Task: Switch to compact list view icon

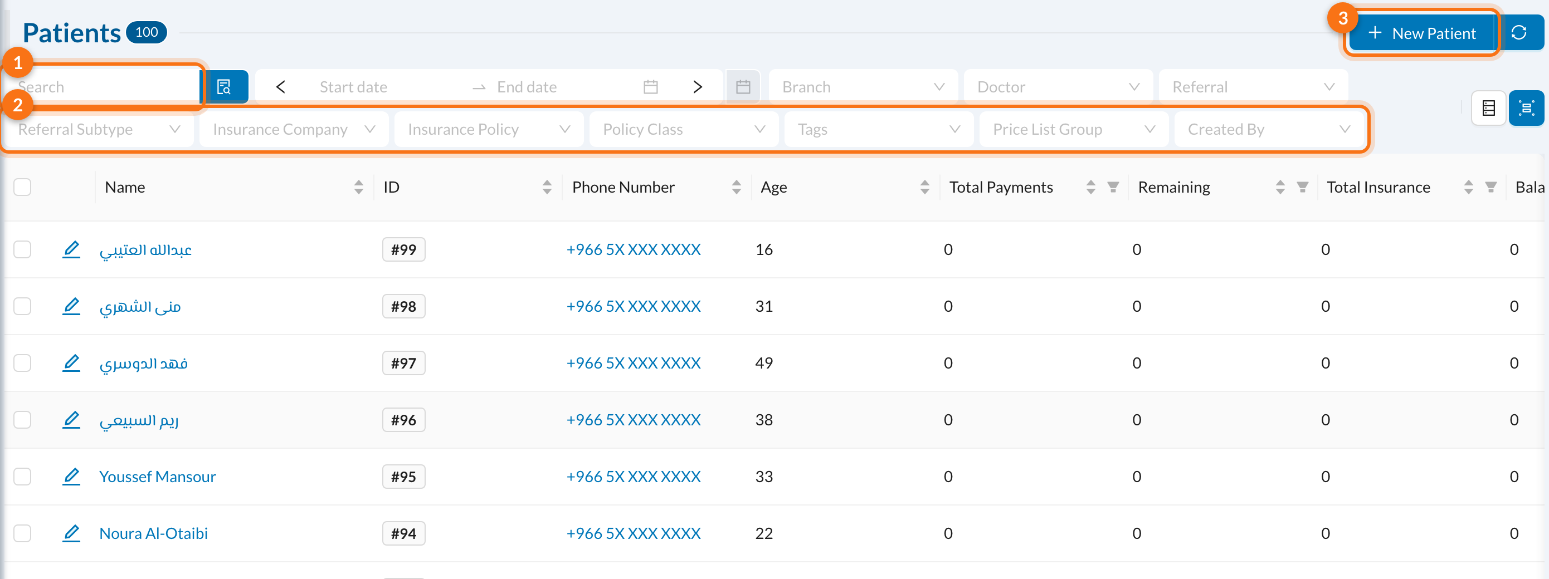Action: coord(1489,108)
